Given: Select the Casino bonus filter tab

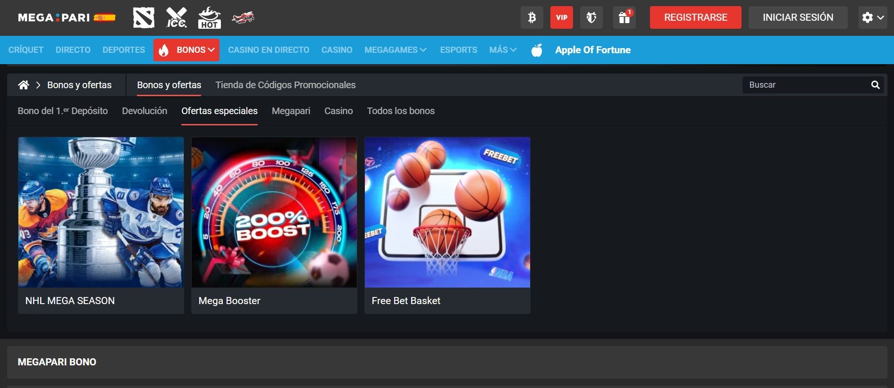Looking at the screenshot, I should click(x=338, y=111).
